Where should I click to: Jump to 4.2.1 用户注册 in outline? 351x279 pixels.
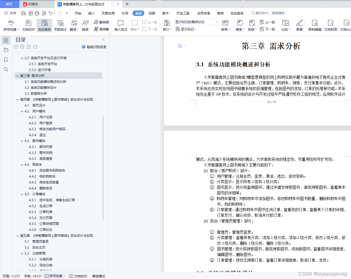click(40, 117)
